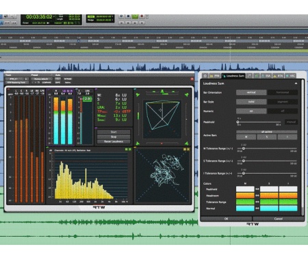Image resolution: width=308 pixels, height=260 pixels.
Task: Switch to the PPM tab
Action: (214, 76)
